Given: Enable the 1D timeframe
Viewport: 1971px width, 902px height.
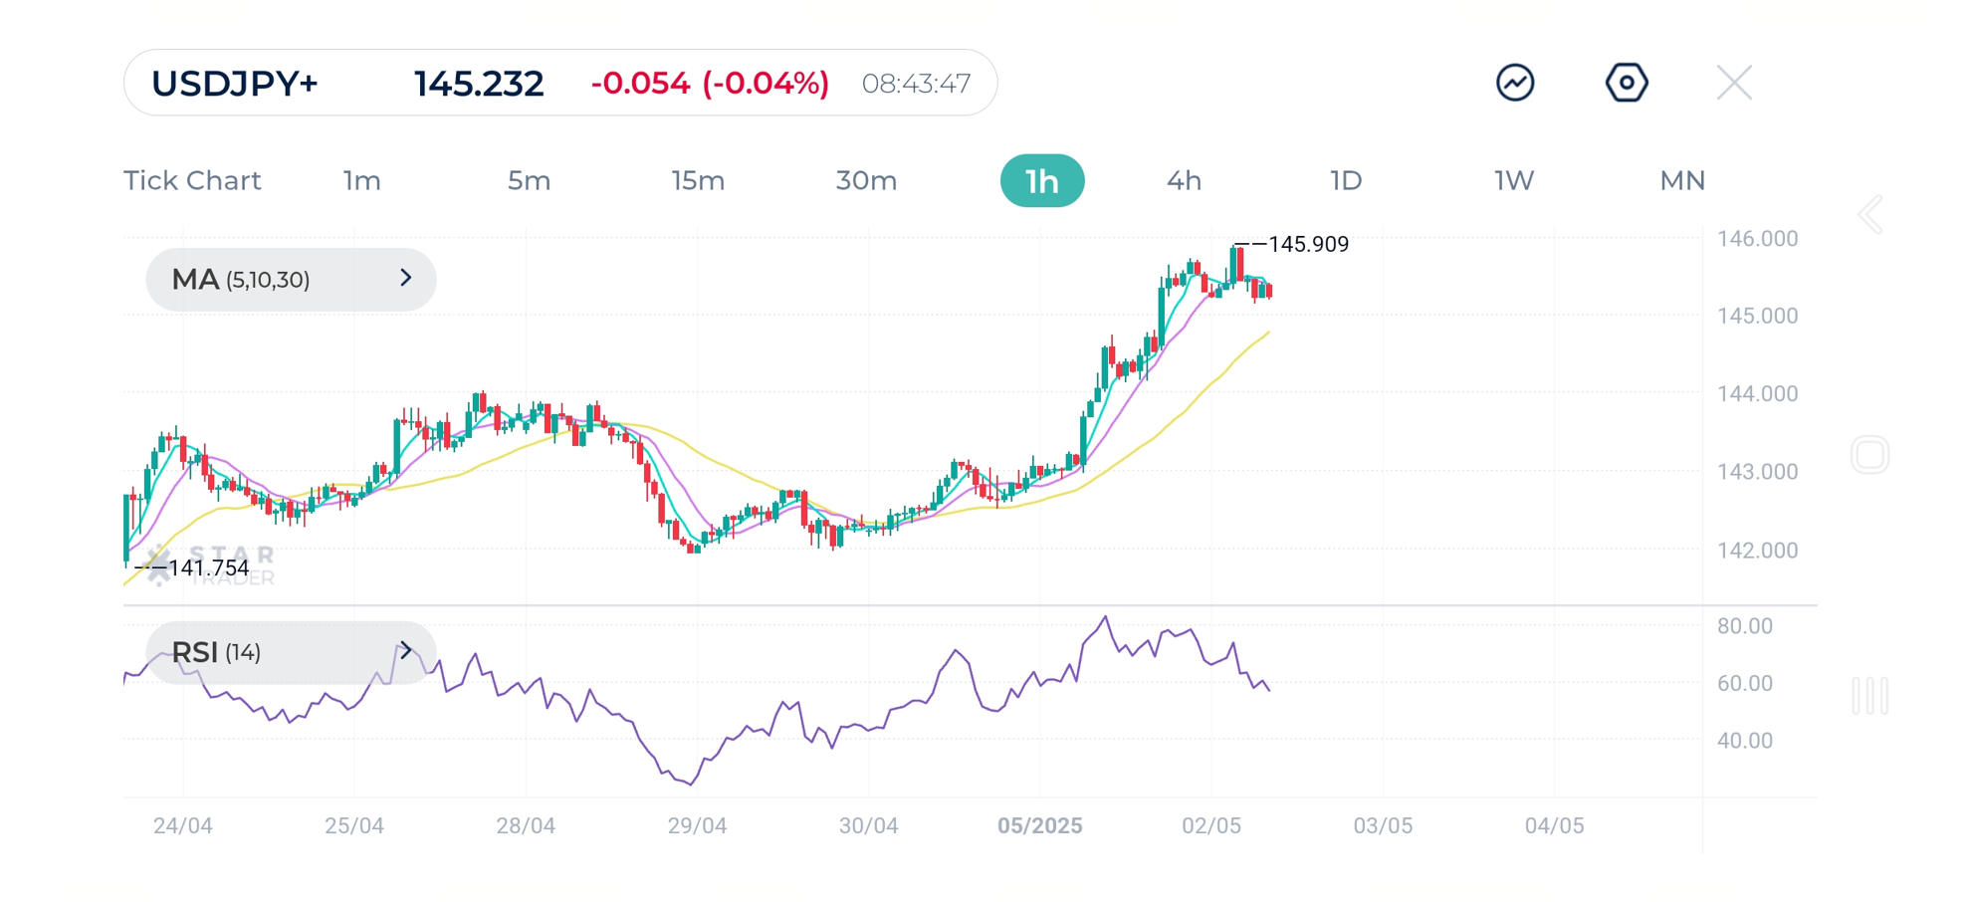Looking at the screenshot, I should [1346, 180].
